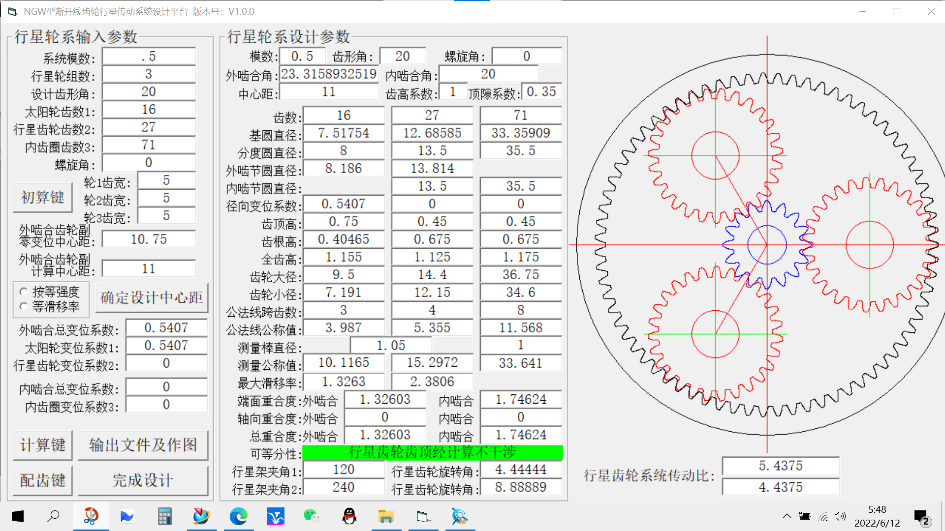Click the 轮3齿宽 input field
The height and width of the screenshot is (531, 945).
point(166,216)
